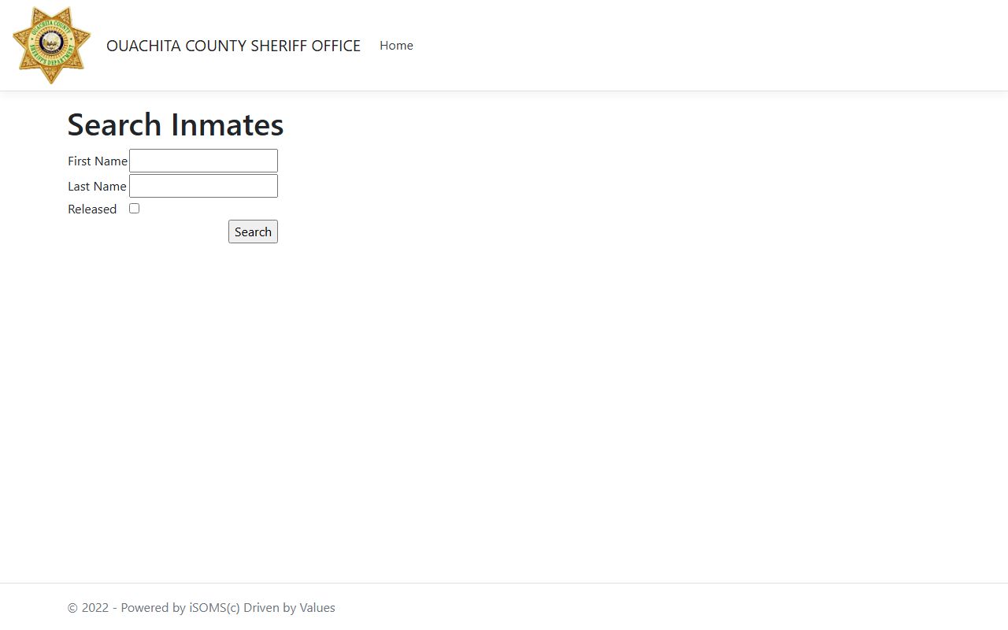1008x630 pixels.
Task: Focus the First Name input field
Action: pos(203,161)
